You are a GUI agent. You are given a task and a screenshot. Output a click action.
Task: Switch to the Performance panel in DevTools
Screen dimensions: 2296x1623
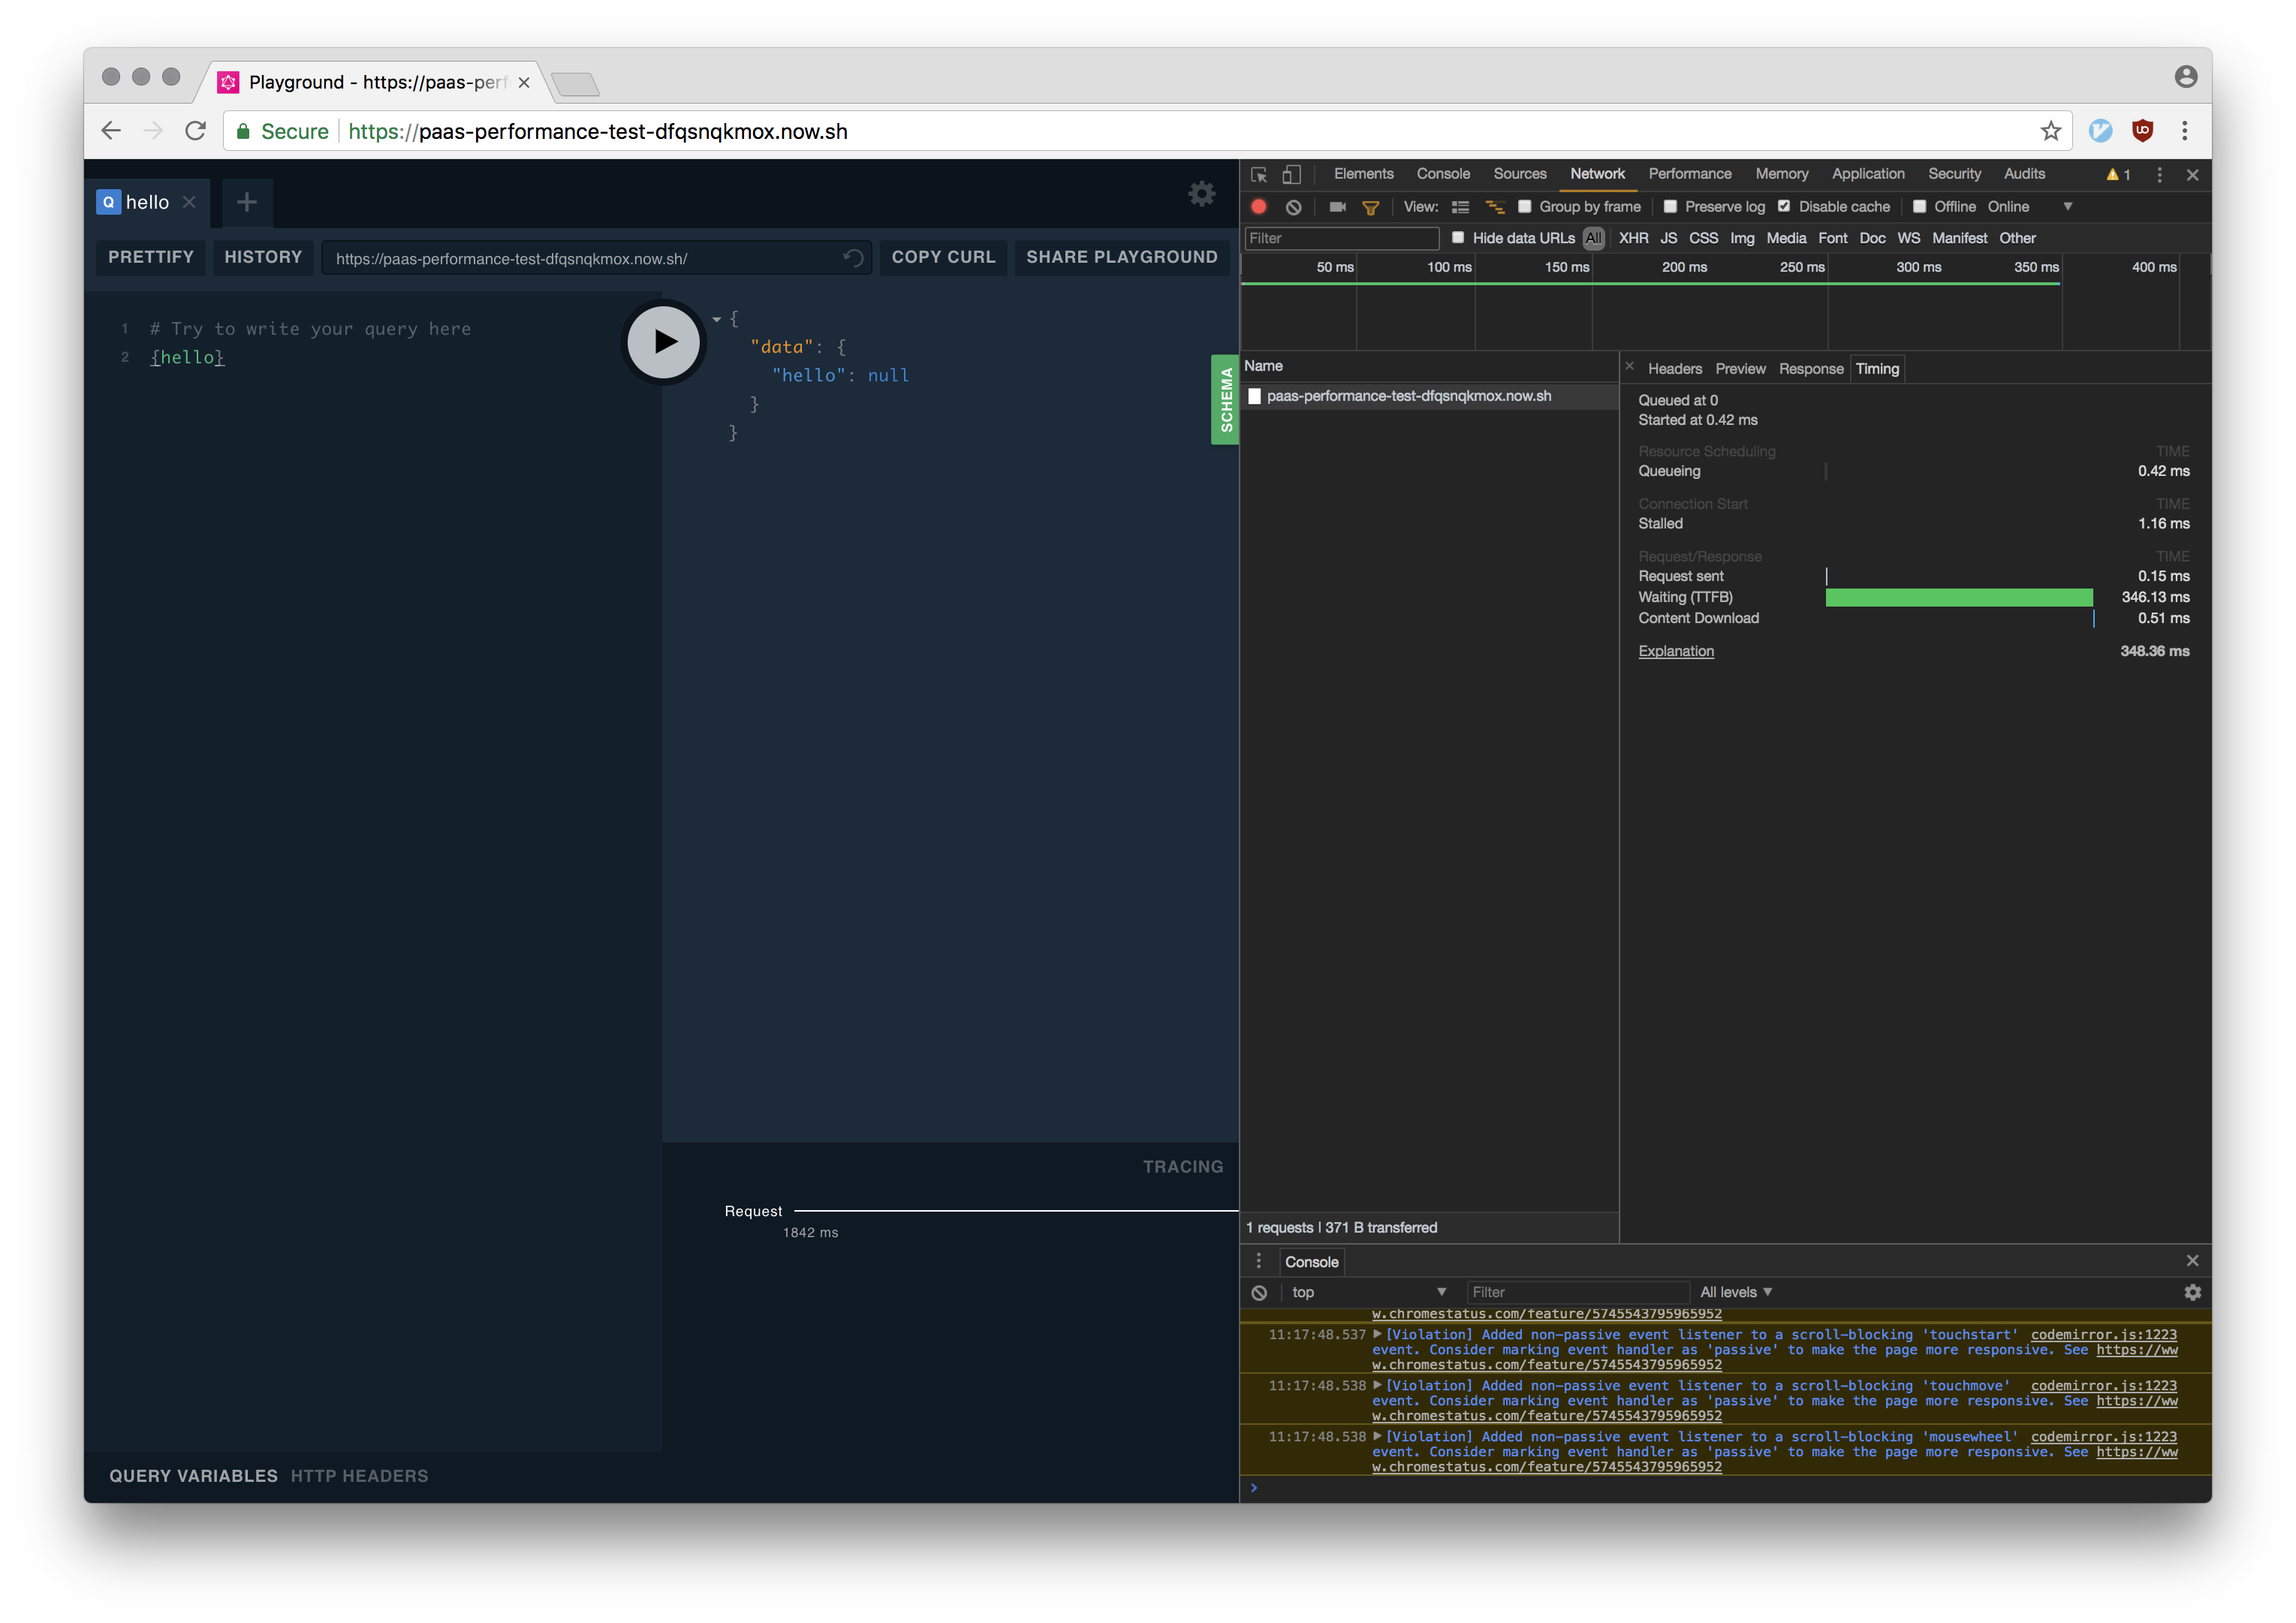tap(1690, 174)
